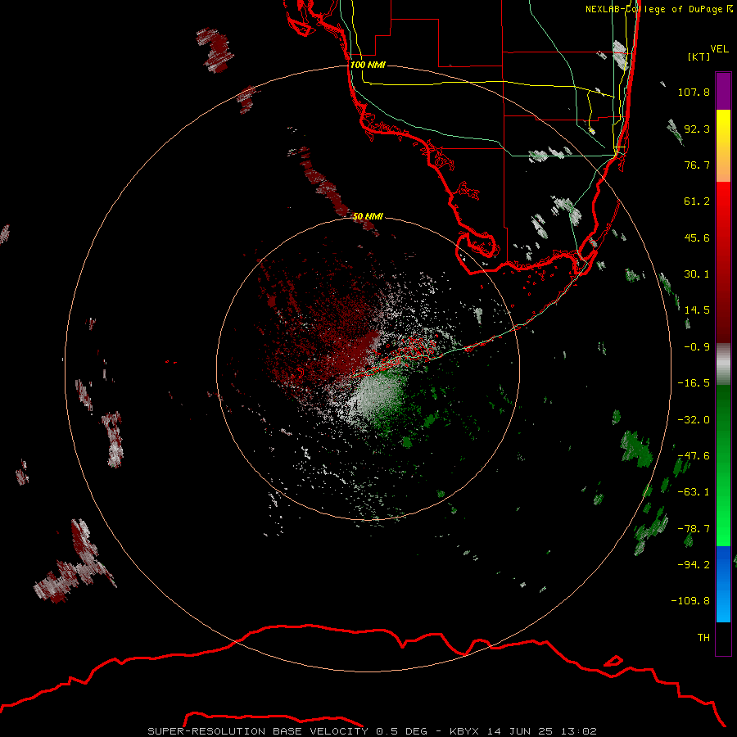Click the "50 NMI" range ring label
The height and width of the screenshot is (737, 737).
pos(368,216)
